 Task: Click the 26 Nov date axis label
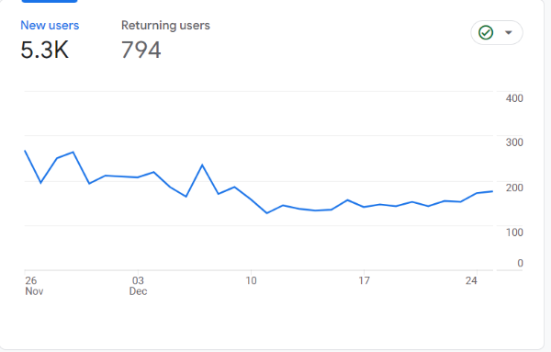coord(34,286)
